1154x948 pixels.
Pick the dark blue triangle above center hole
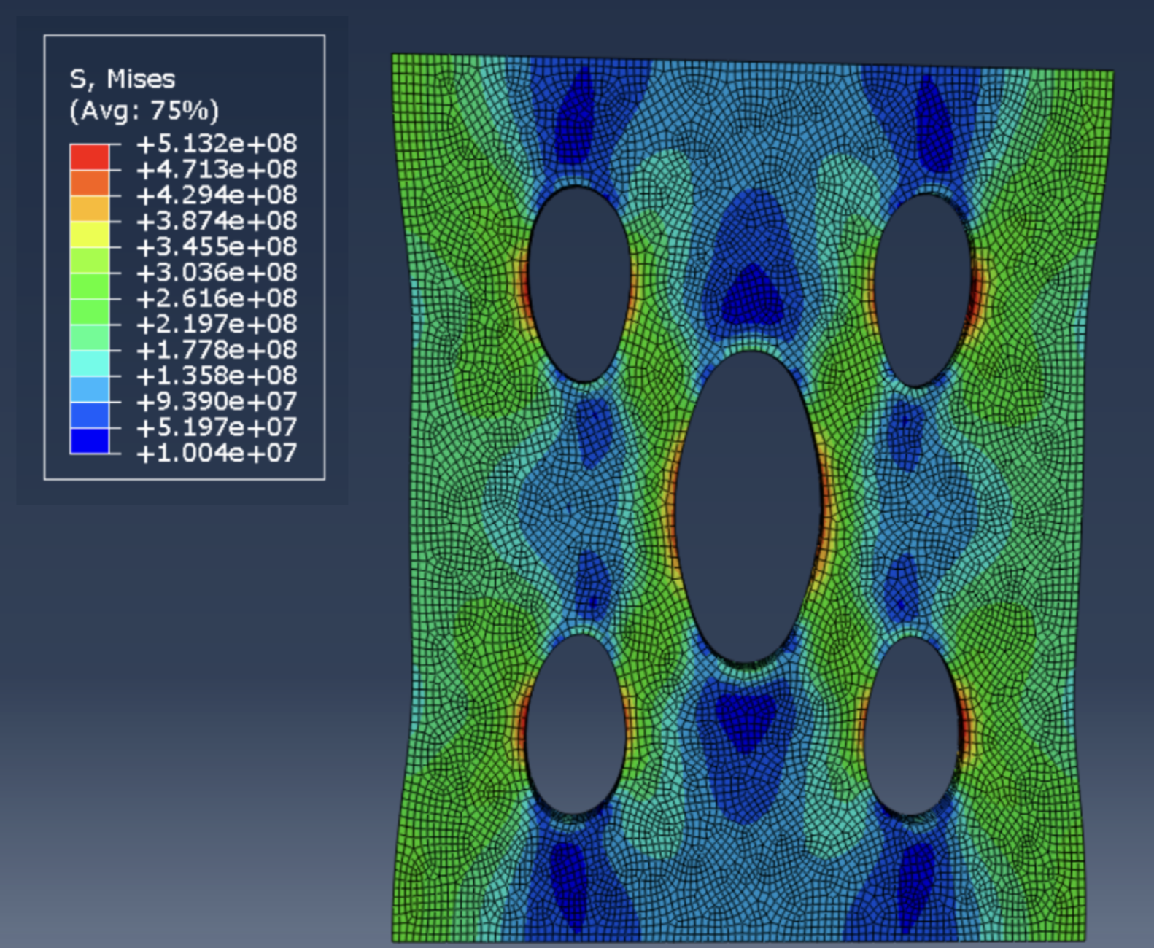coord(751,295)
